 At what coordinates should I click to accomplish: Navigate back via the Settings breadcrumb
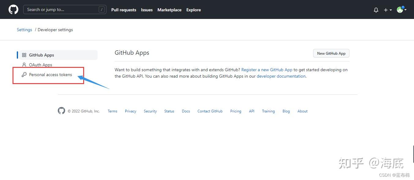coord(24,30)
